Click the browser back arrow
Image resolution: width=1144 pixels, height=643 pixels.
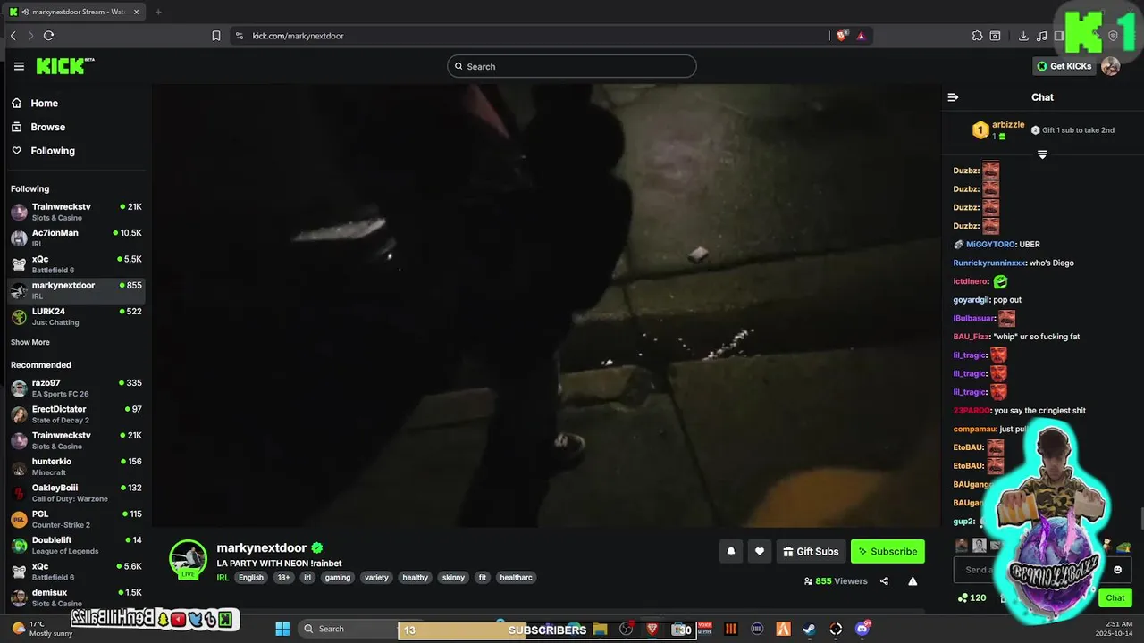click(x=13, y=36)
